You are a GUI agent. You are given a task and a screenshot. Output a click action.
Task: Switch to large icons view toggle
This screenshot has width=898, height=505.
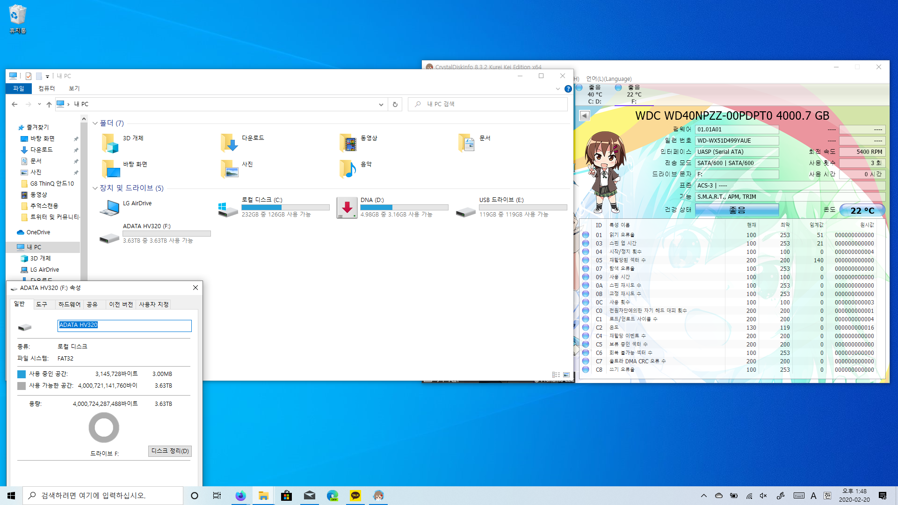(566, 375)
